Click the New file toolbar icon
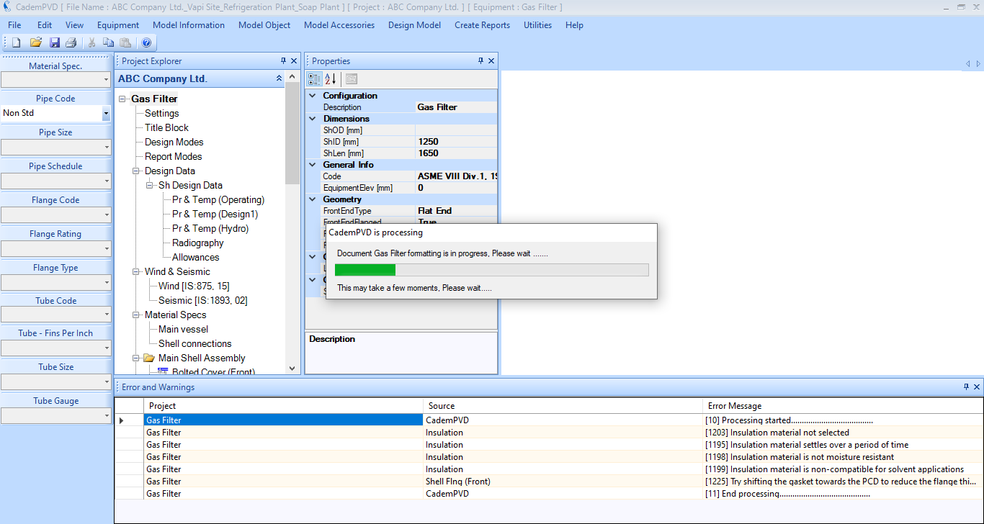This screenshot has height=524, width=984. pyautogui.click(x=17, y=42)
